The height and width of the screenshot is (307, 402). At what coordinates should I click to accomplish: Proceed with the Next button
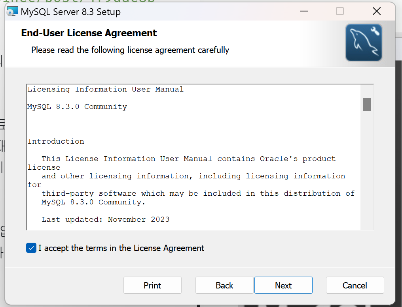click(283, 285)
